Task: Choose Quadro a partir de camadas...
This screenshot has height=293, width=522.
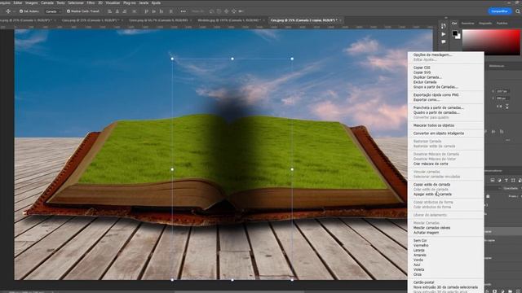Action: click(x=436, y=112)
